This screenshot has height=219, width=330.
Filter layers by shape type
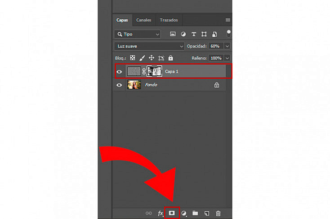pyautogui.click(x=204, y=34)
